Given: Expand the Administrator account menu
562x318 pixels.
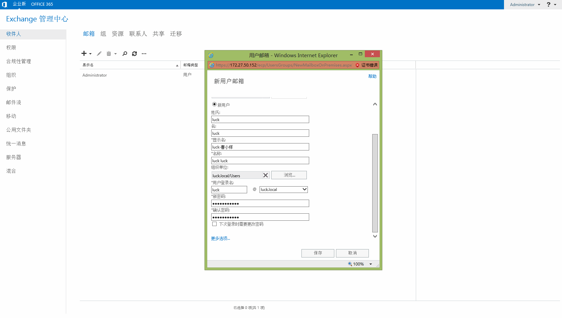Looking at the screenshot, I should click(x=525, y=5).
